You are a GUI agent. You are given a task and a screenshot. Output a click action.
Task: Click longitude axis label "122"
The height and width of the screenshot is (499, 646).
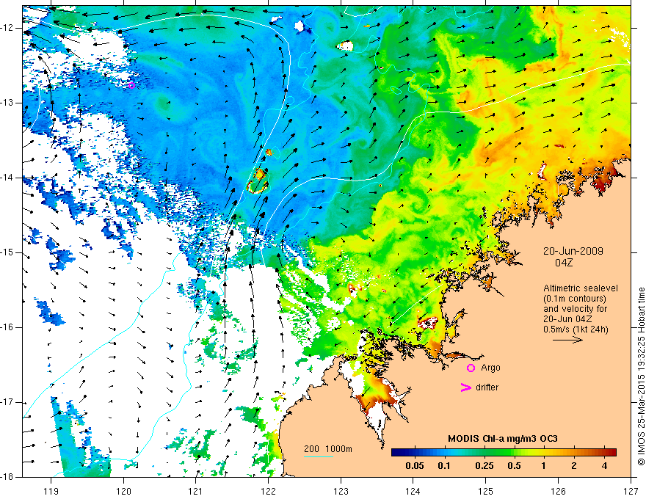[268, 491]
